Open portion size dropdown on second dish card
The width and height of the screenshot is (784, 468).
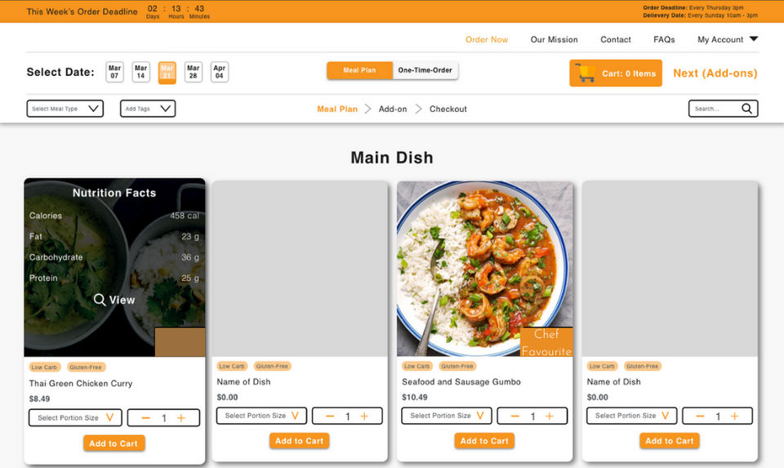[x=261, y=416]
